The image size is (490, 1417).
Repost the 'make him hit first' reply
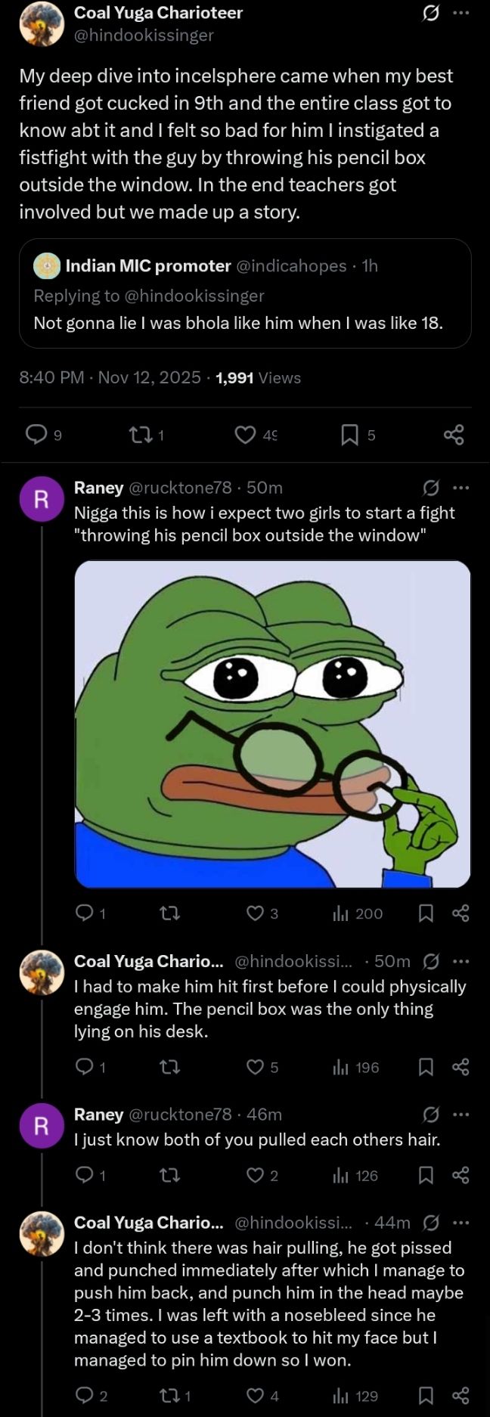pyautogui.click(x=171, y=1067)
